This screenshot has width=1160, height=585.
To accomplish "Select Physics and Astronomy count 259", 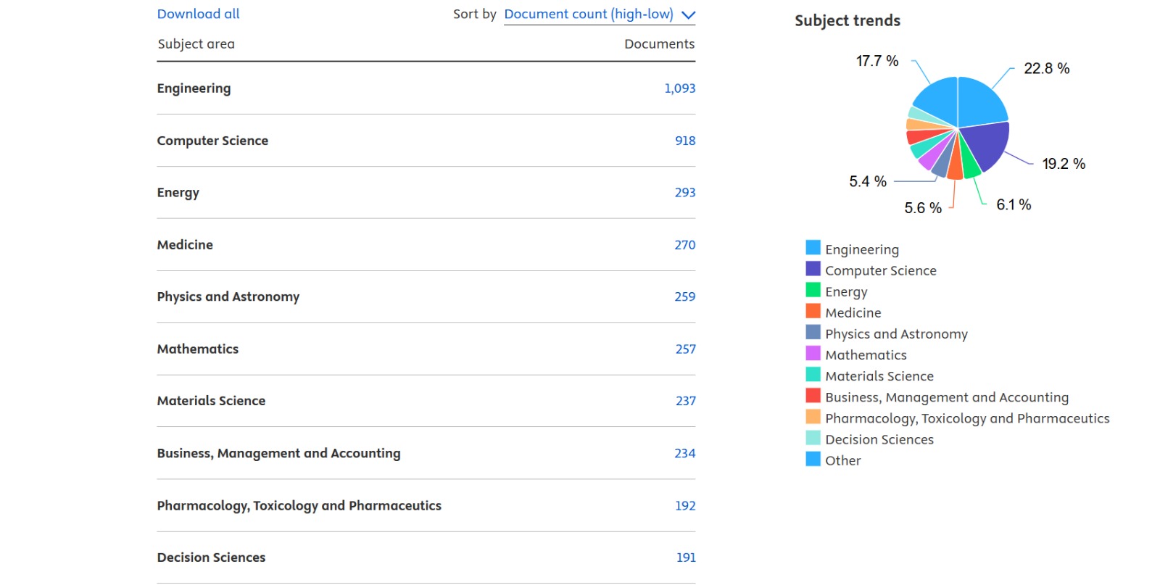I will [x=684, y=296].
